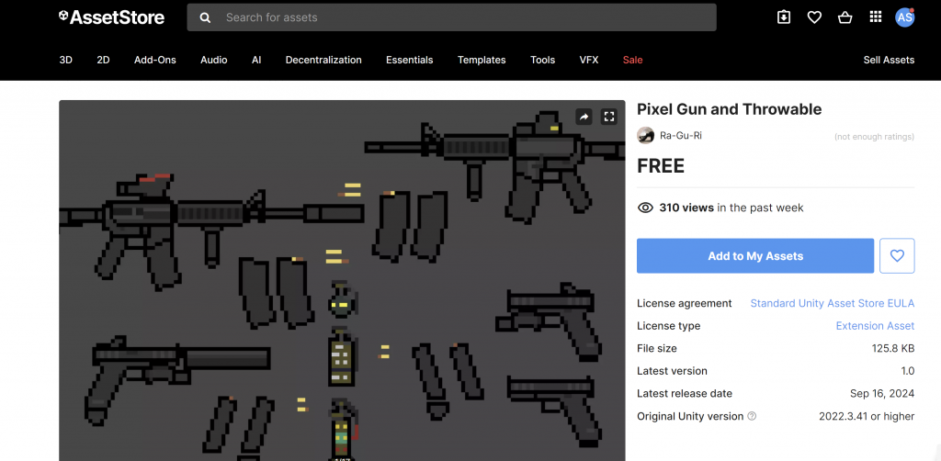This screenshot has height=461, width=941.
Task: Open My Assets download icon
Action: click(784, 17)
